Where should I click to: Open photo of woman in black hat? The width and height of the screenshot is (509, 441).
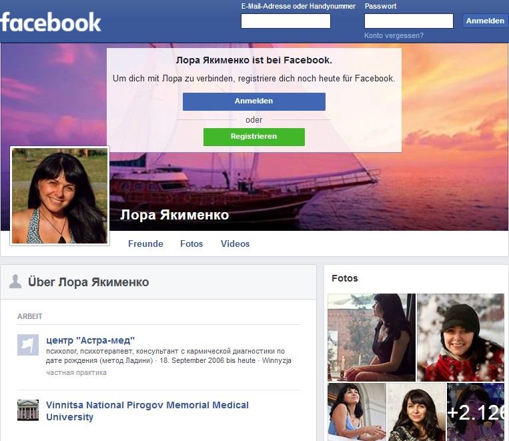460,338
